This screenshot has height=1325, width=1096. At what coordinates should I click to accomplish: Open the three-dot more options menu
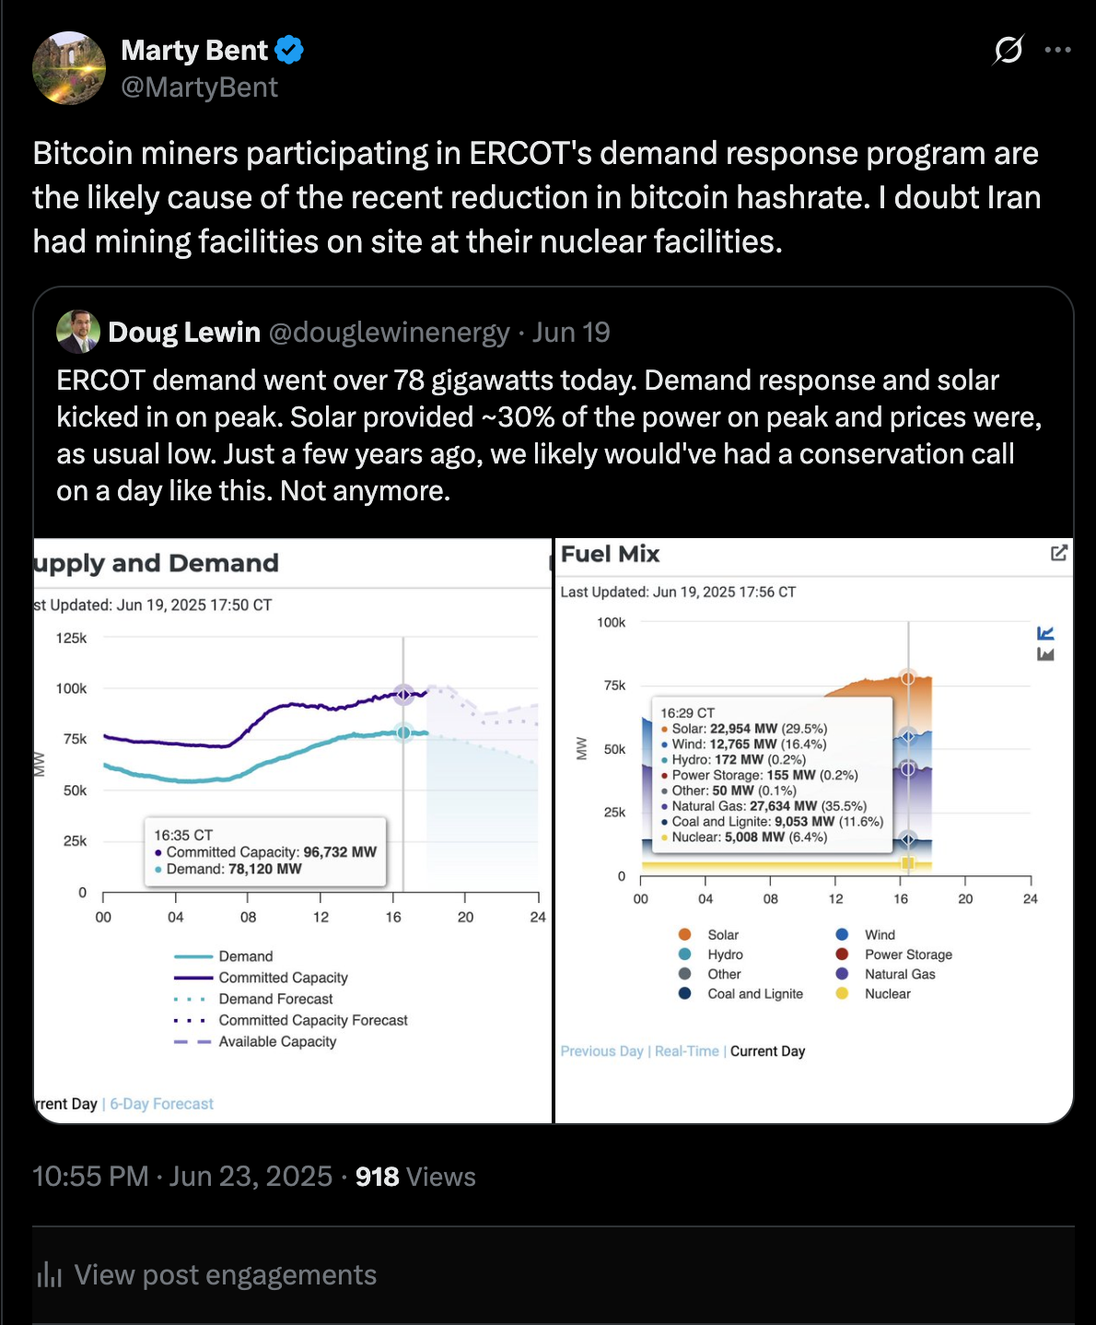tap(1057, 50)
